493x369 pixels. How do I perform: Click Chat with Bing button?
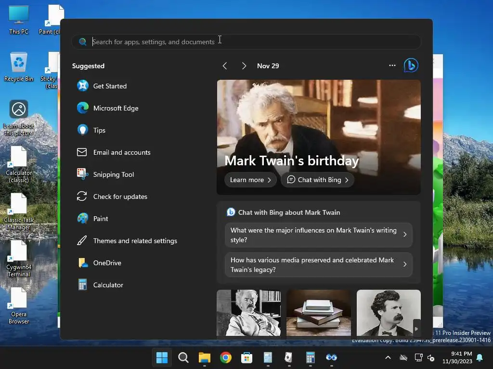(x=318, y=180)
